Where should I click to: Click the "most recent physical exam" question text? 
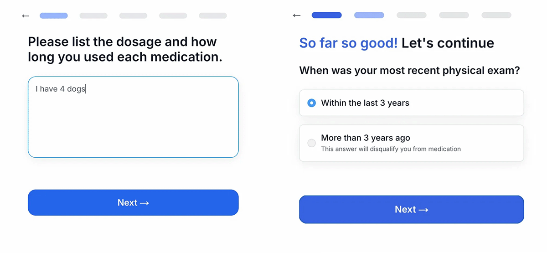pos(409,71)
